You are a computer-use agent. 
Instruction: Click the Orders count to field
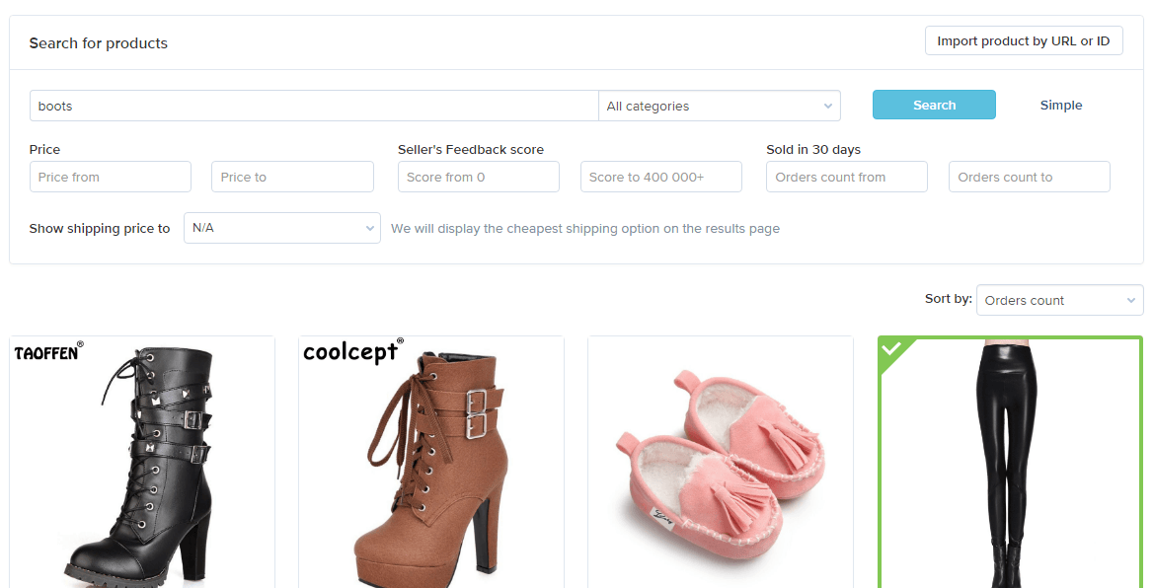[1030, 178]
